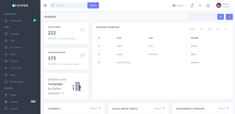
Task: Open the English language dropdown
Action: point(179,5)
